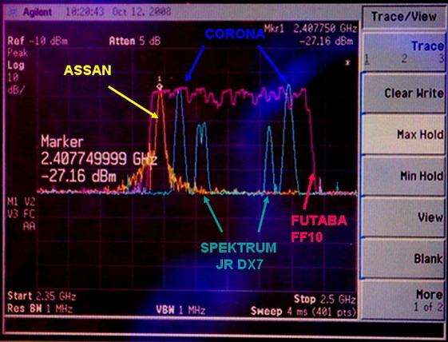Click the Ref -10 dBm label
This screenshot has width=448, height=342.
[x=38, y=41]
